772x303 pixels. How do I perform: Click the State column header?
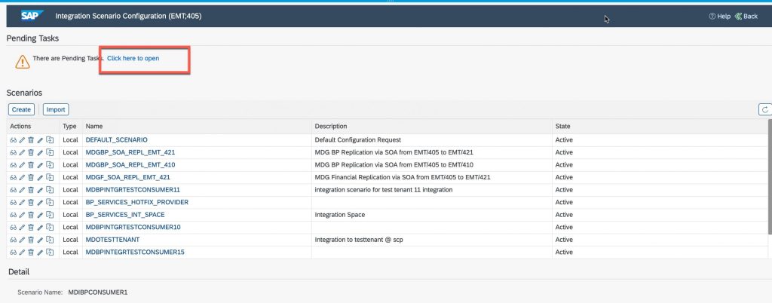(x=660, y=127)
